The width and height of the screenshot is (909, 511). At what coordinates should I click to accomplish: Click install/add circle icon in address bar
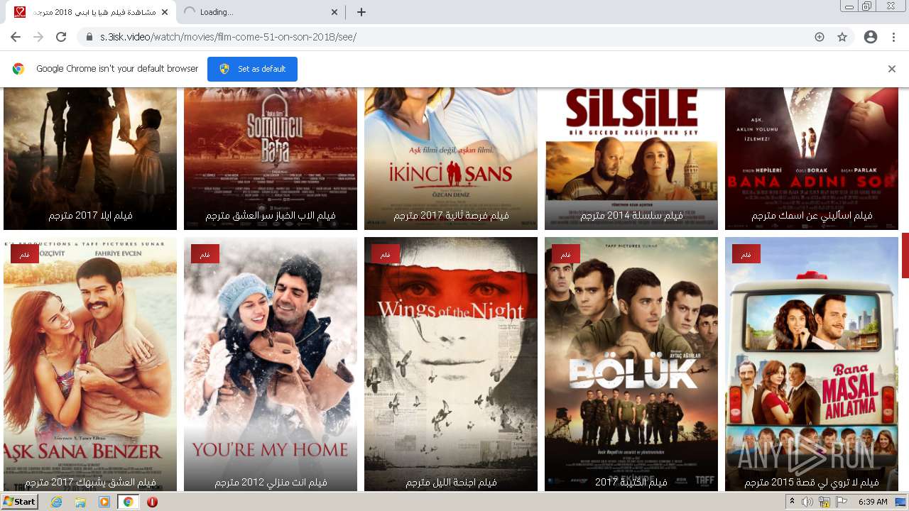coord(820,37)
